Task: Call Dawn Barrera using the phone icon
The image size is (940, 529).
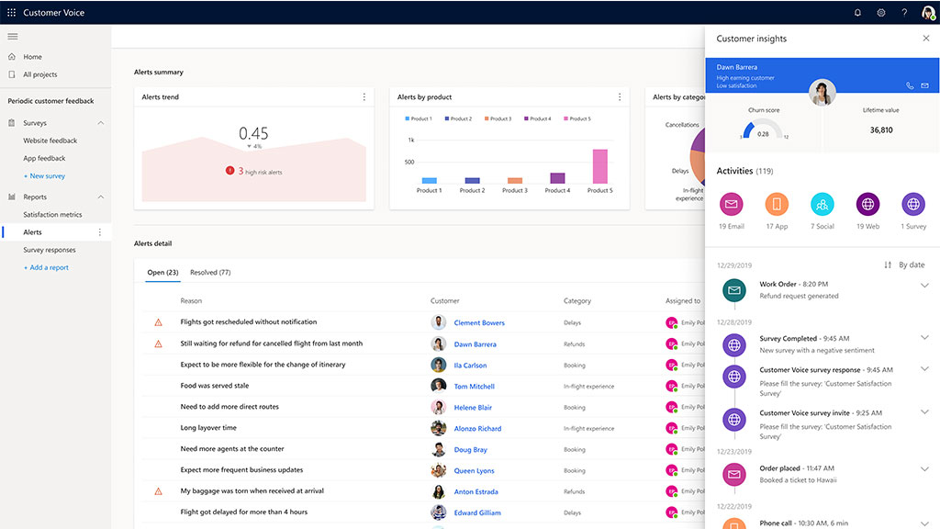Action: point(909,84)
